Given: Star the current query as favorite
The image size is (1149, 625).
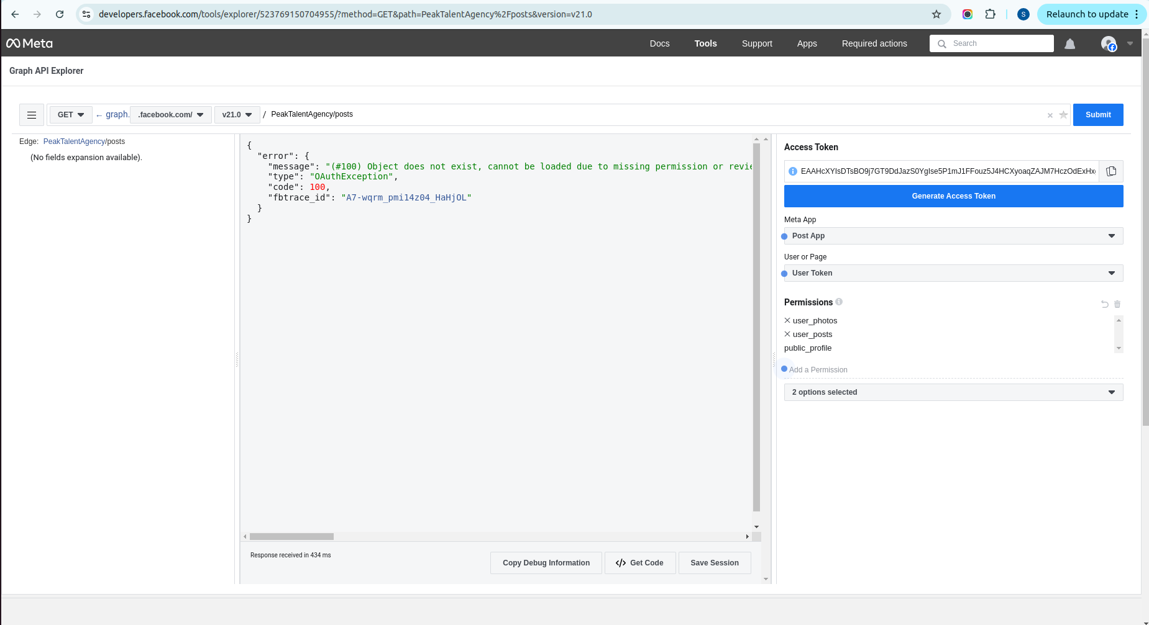Looking at the screenshot, I should [x=1063, y=115].
